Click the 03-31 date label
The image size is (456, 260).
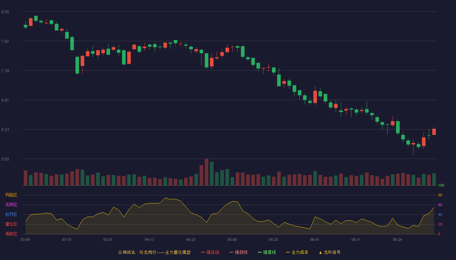click(108, 240)
